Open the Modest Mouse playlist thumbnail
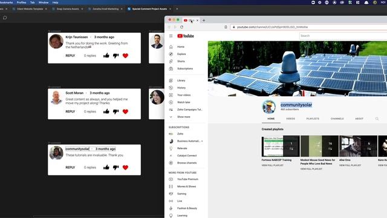The image size is (387, 218). point(319,146)
